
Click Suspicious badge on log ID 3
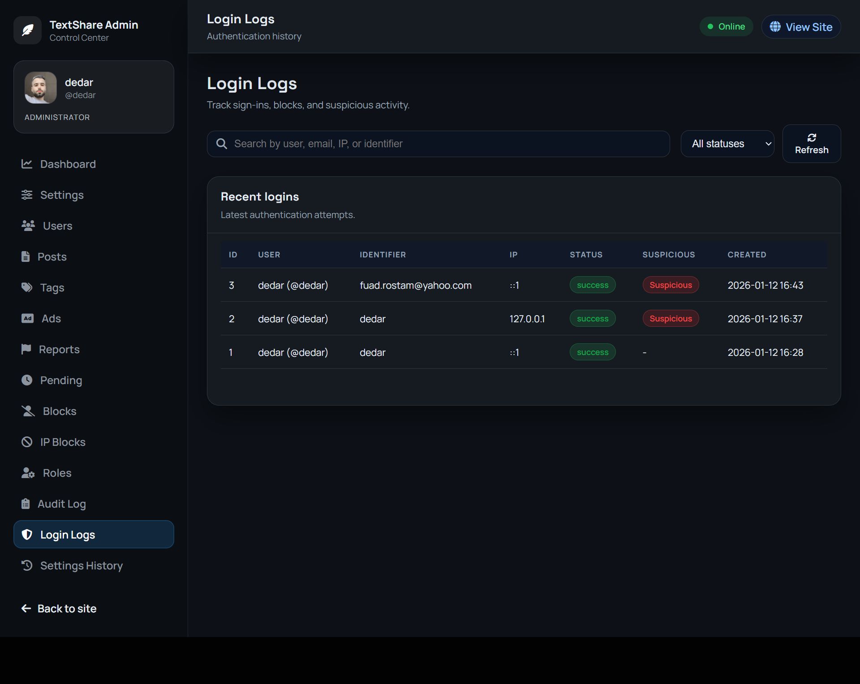pos(670,285)
